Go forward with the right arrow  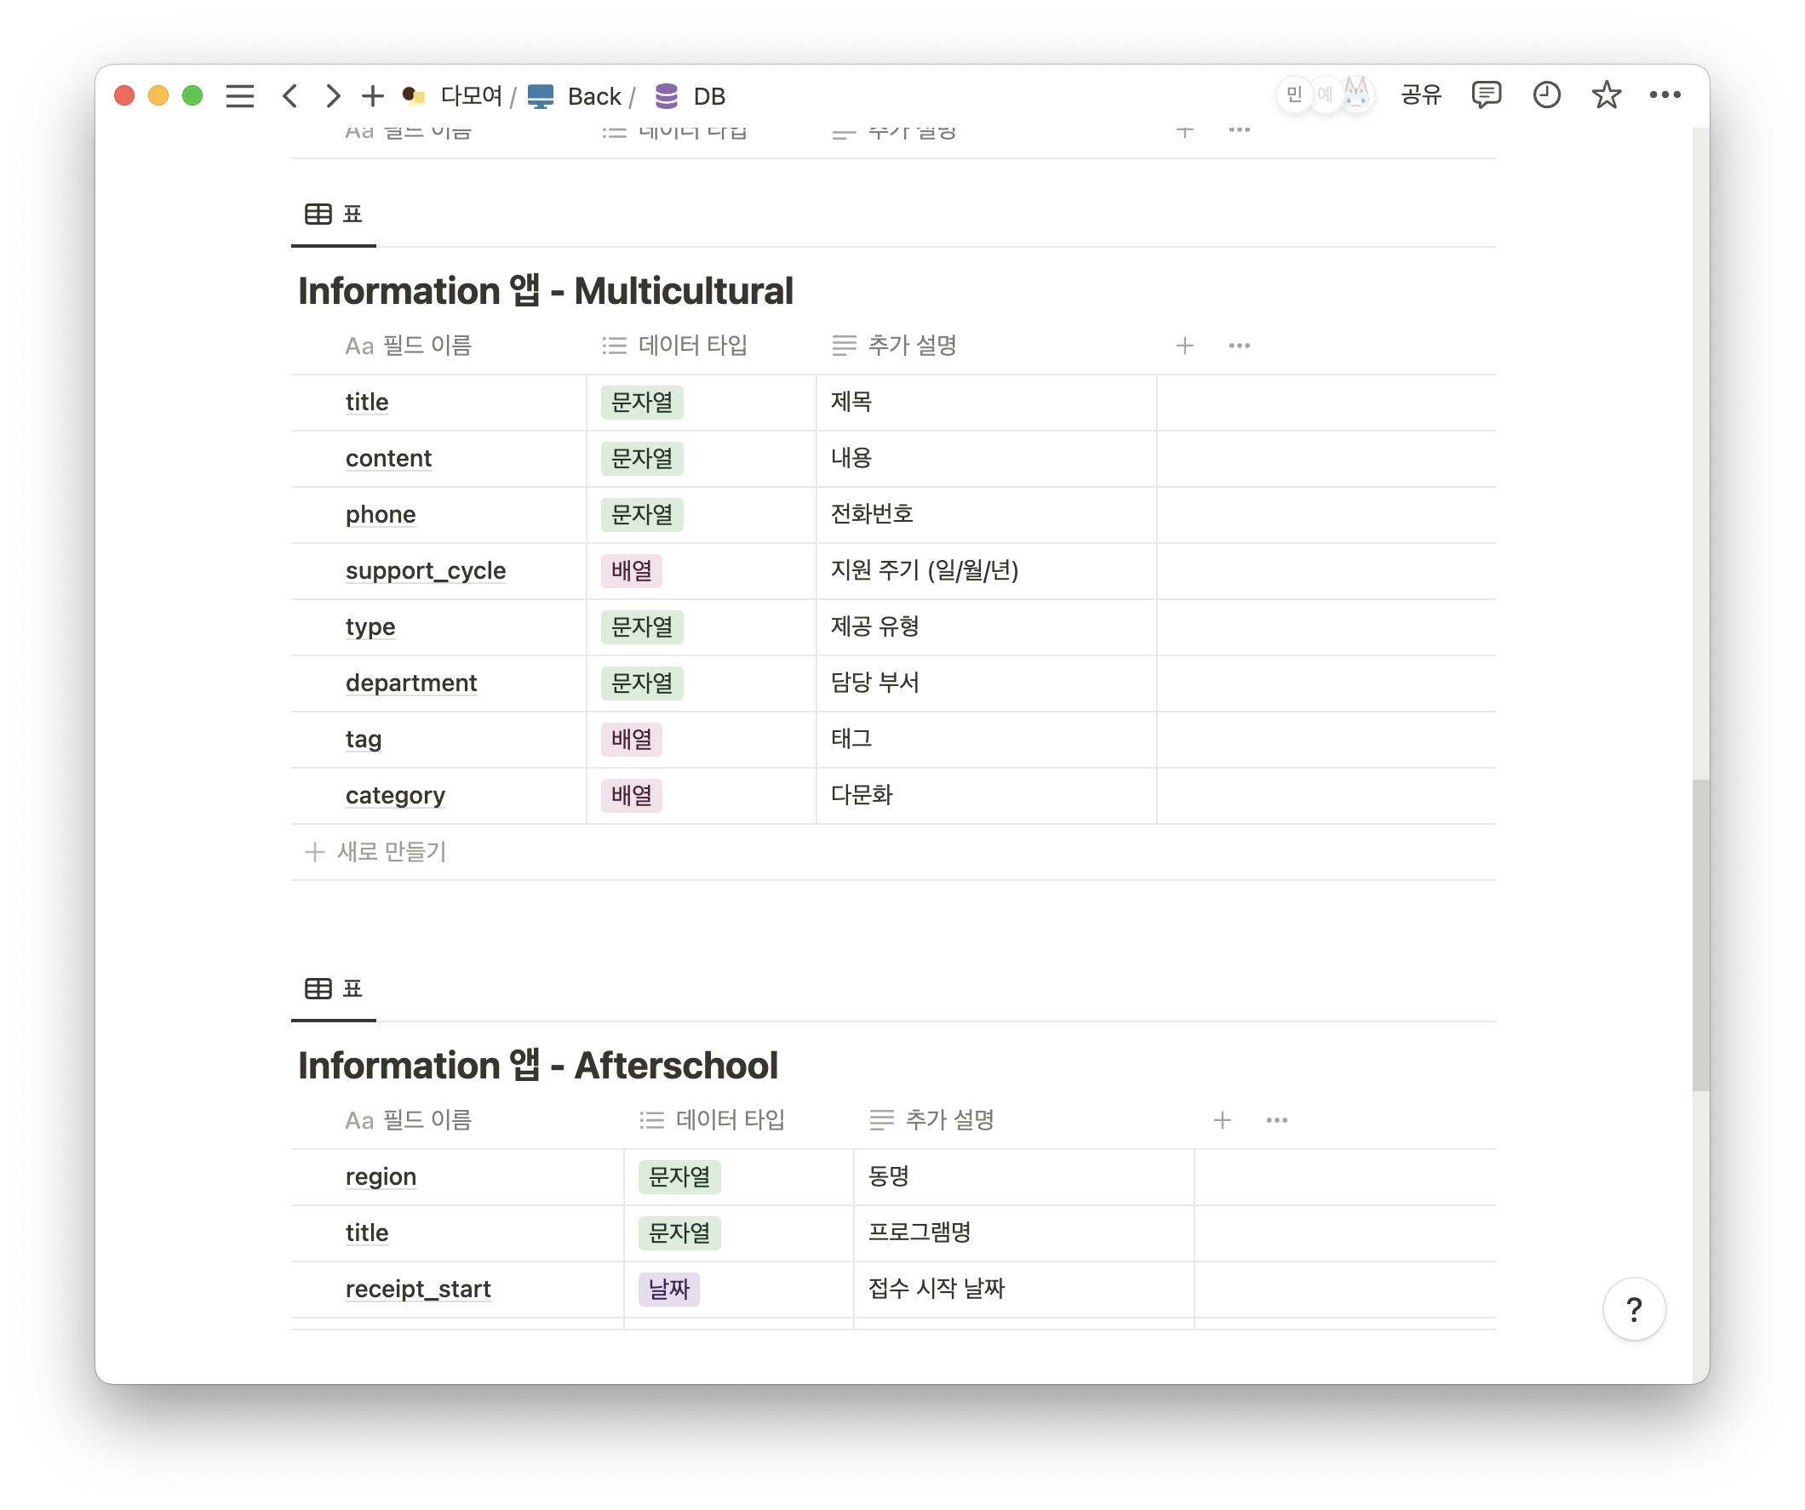pos(333,95)
